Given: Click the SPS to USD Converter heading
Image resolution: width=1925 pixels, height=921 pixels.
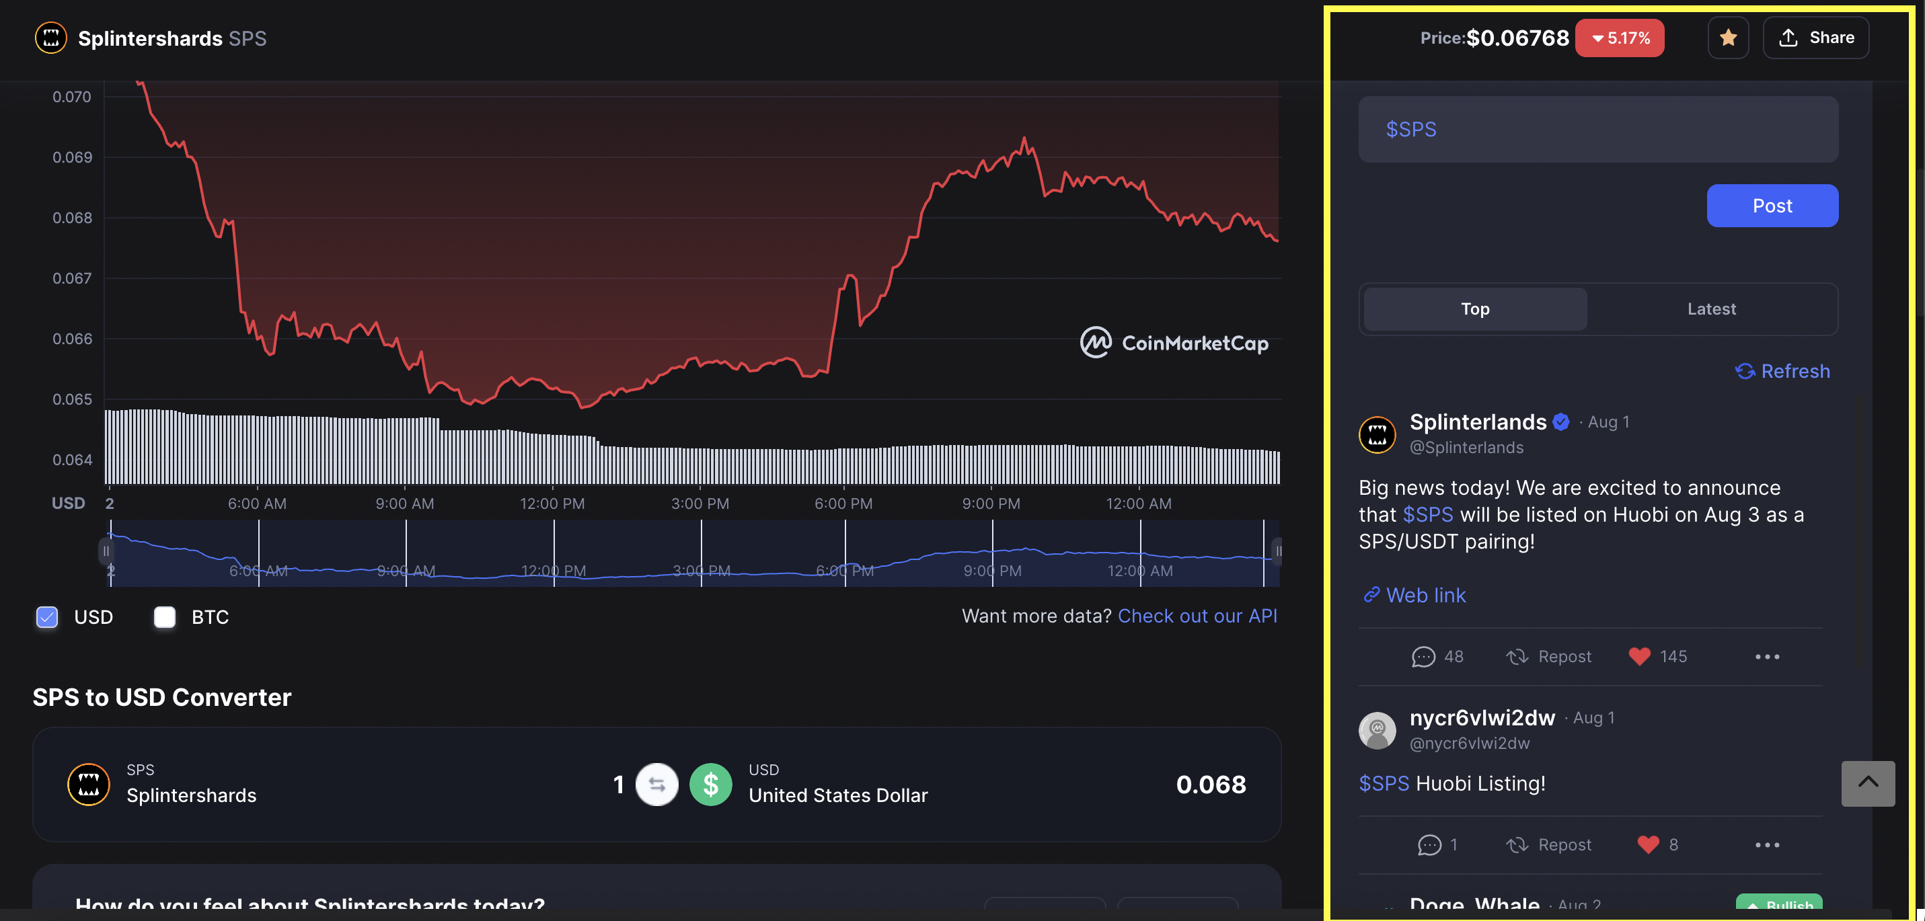Looking at the screenshot, I should click(x=161, y=696).
